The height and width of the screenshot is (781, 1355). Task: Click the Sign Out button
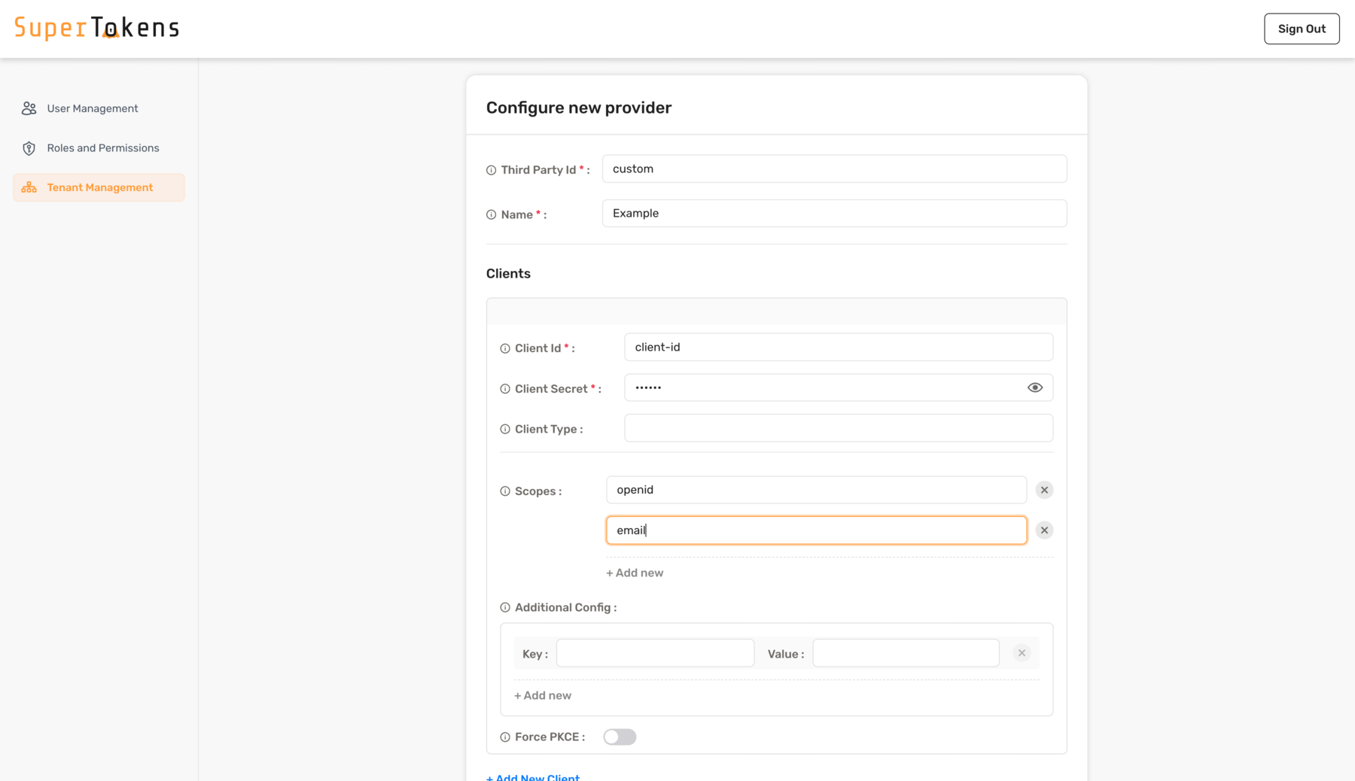(1302, 29)
